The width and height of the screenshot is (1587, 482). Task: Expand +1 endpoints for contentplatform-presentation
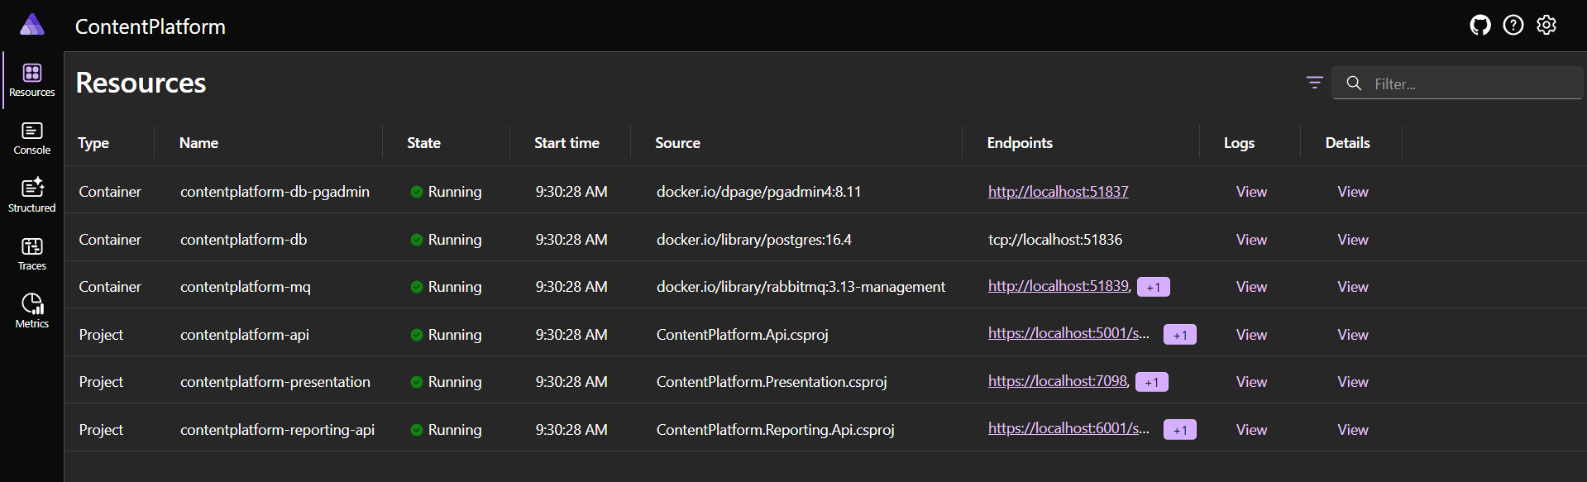[x=1152, y=382]
